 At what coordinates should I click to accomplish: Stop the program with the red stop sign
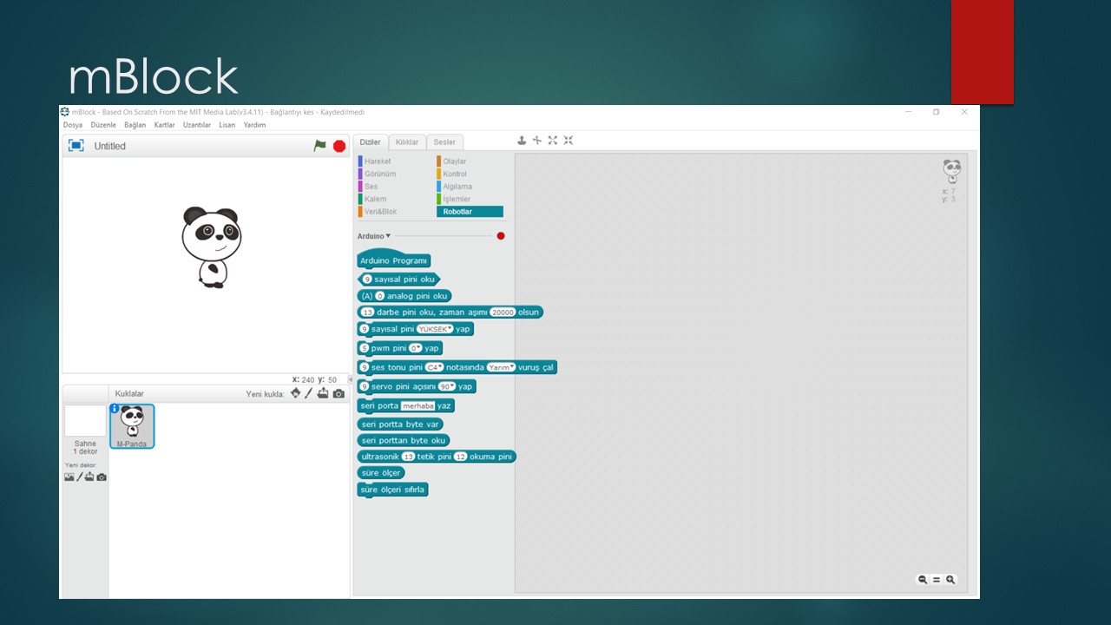coord(339,146)
